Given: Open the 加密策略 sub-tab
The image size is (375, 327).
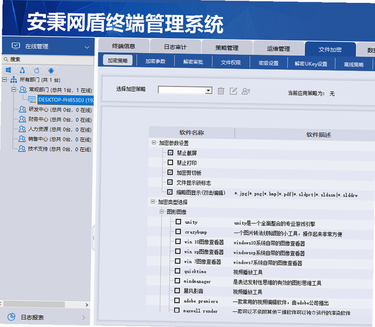Looking at the screenshot, I should (x=118, y=61).
